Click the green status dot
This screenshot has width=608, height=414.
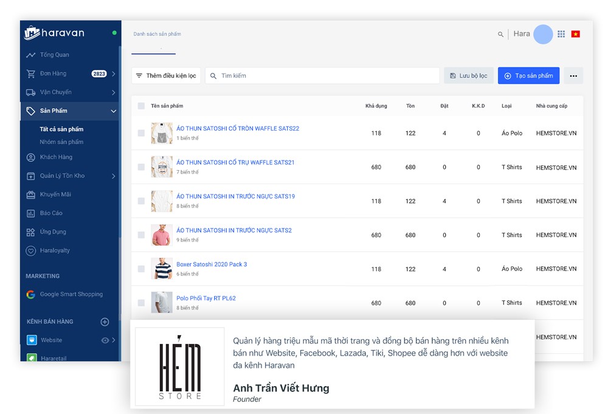(114, 33)
